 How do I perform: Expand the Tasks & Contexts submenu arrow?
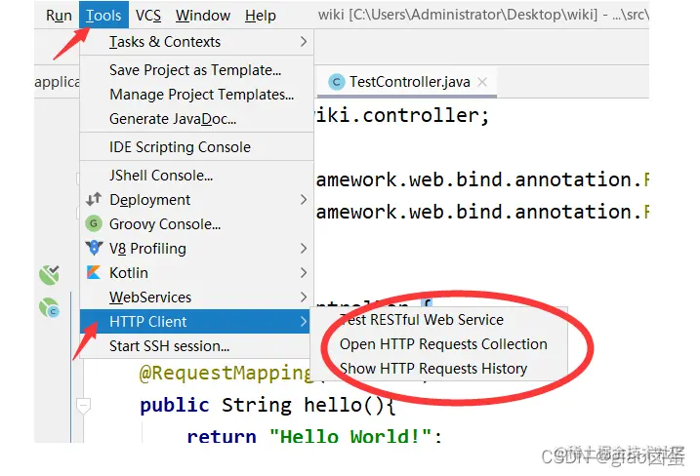(x=304, y=42)
